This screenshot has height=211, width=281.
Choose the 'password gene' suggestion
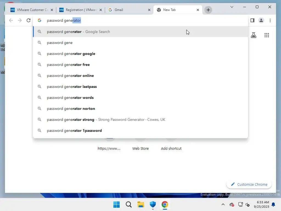pyautogui.click(x=141, y=43)
